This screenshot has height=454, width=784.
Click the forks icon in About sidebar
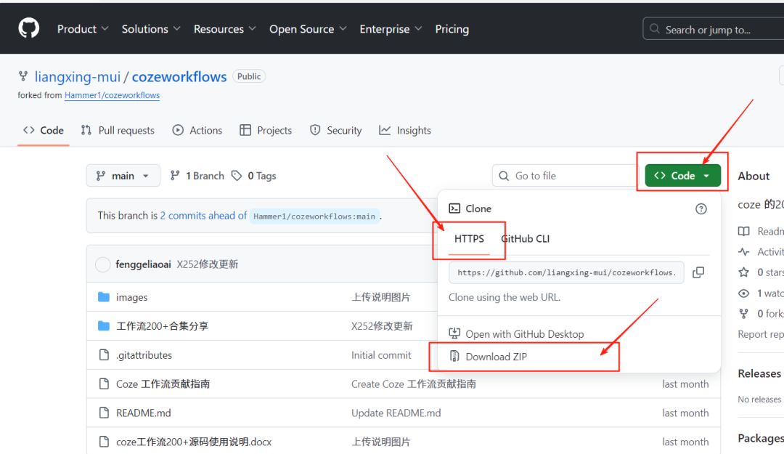point(744,314)
